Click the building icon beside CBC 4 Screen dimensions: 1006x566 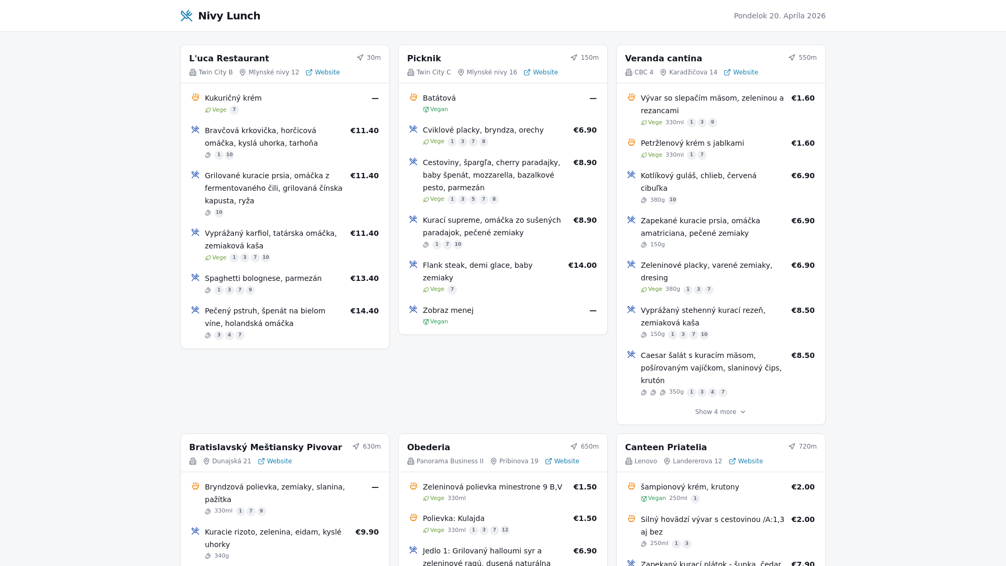pyautogui.click(x=629, y=72)
